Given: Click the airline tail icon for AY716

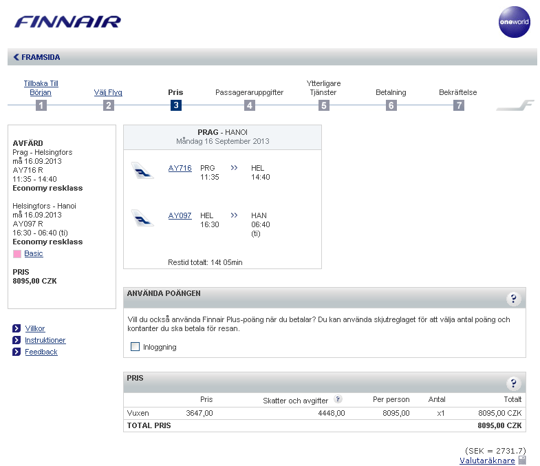Looking at the screenshot, I should click(142, 170).
